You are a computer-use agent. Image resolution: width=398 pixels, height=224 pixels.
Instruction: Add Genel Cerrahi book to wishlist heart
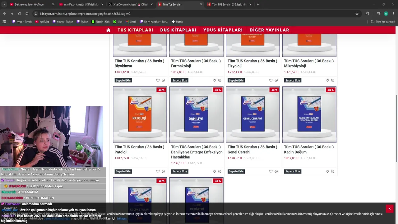point(271,171)
